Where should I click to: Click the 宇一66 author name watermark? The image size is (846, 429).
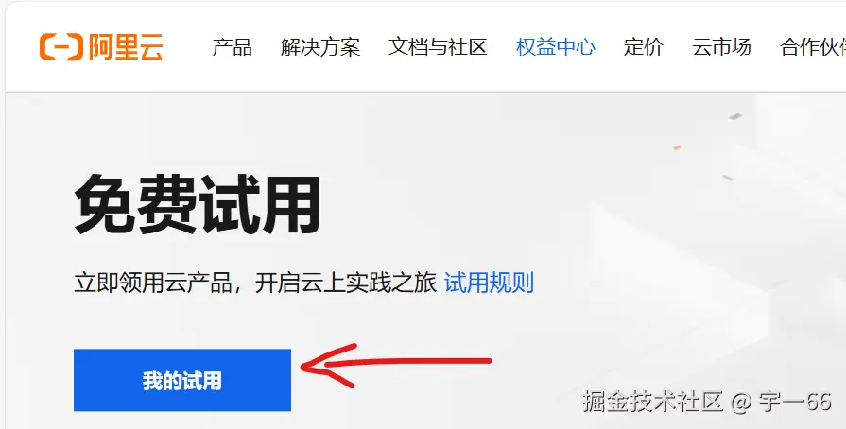click(x=795, y=402)
